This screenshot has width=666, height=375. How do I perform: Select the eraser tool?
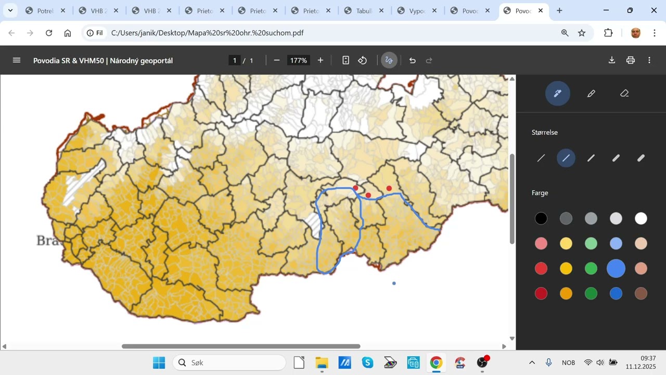point(624,94)
